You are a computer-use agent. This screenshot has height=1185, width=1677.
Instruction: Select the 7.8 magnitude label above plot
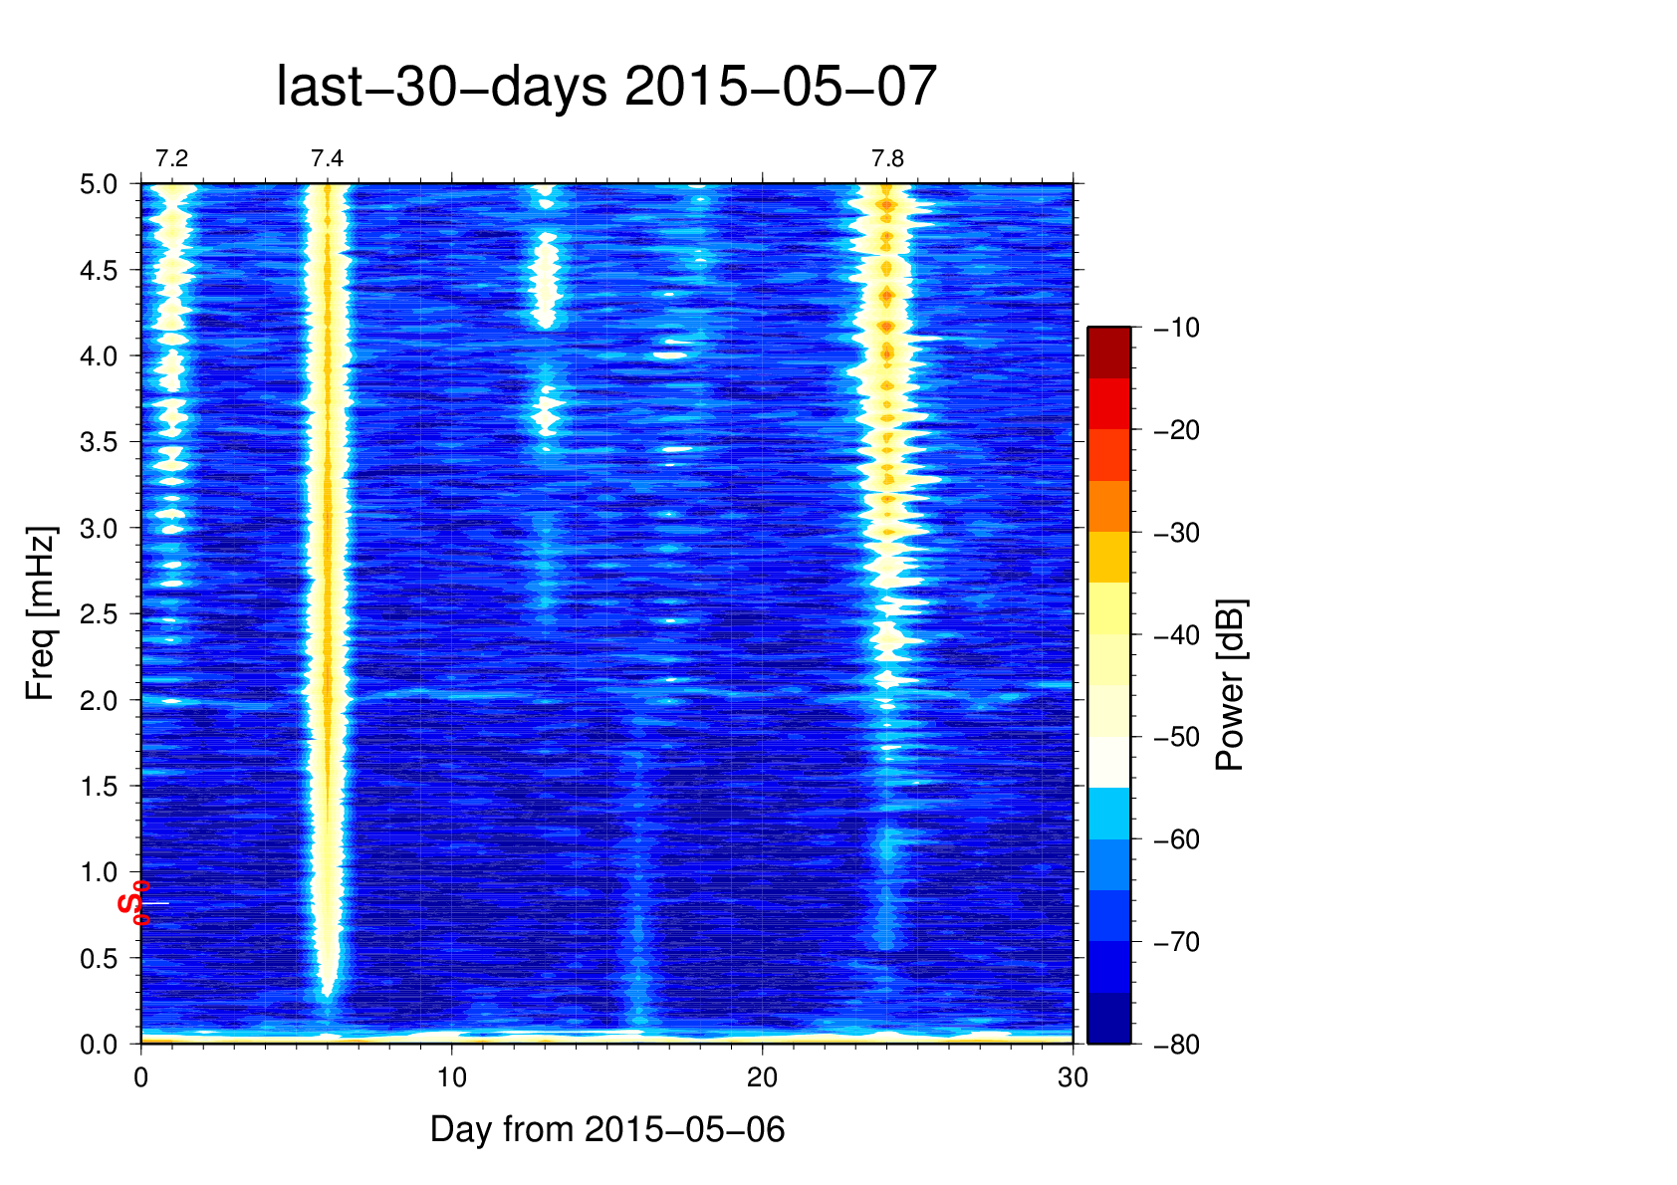pos(887,159)
